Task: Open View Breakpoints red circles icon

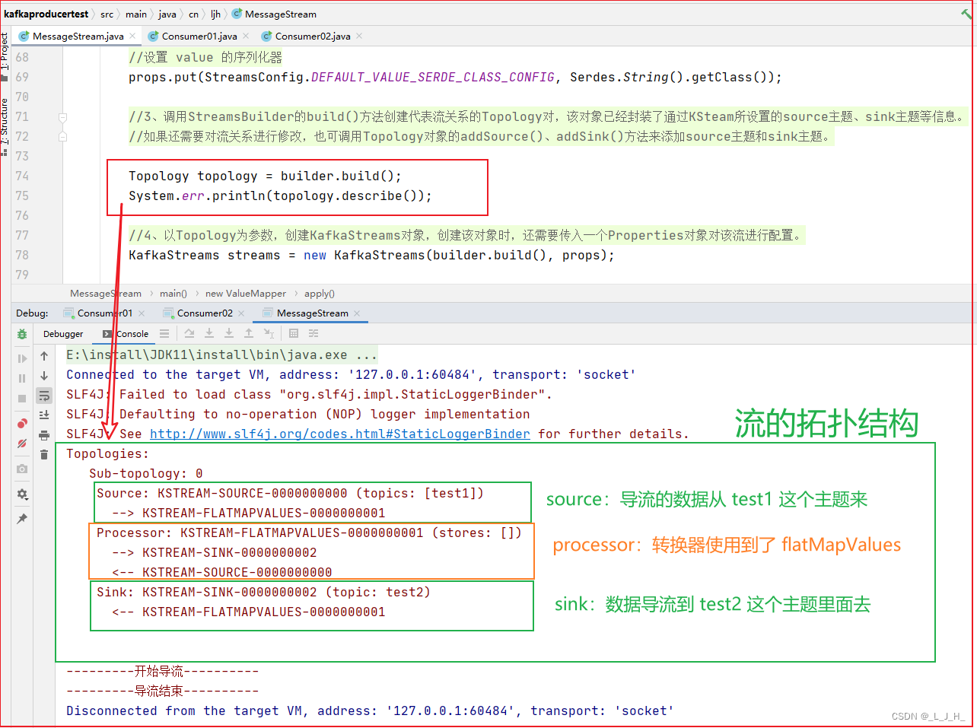Action: (x=22, y=423)
